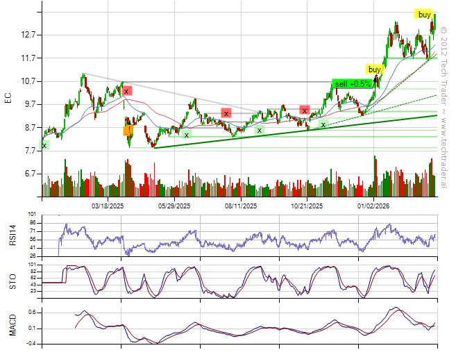Click the 41 value on RSI14 axis
This screenshot has width=456, height=357.
tap(32, 248)
